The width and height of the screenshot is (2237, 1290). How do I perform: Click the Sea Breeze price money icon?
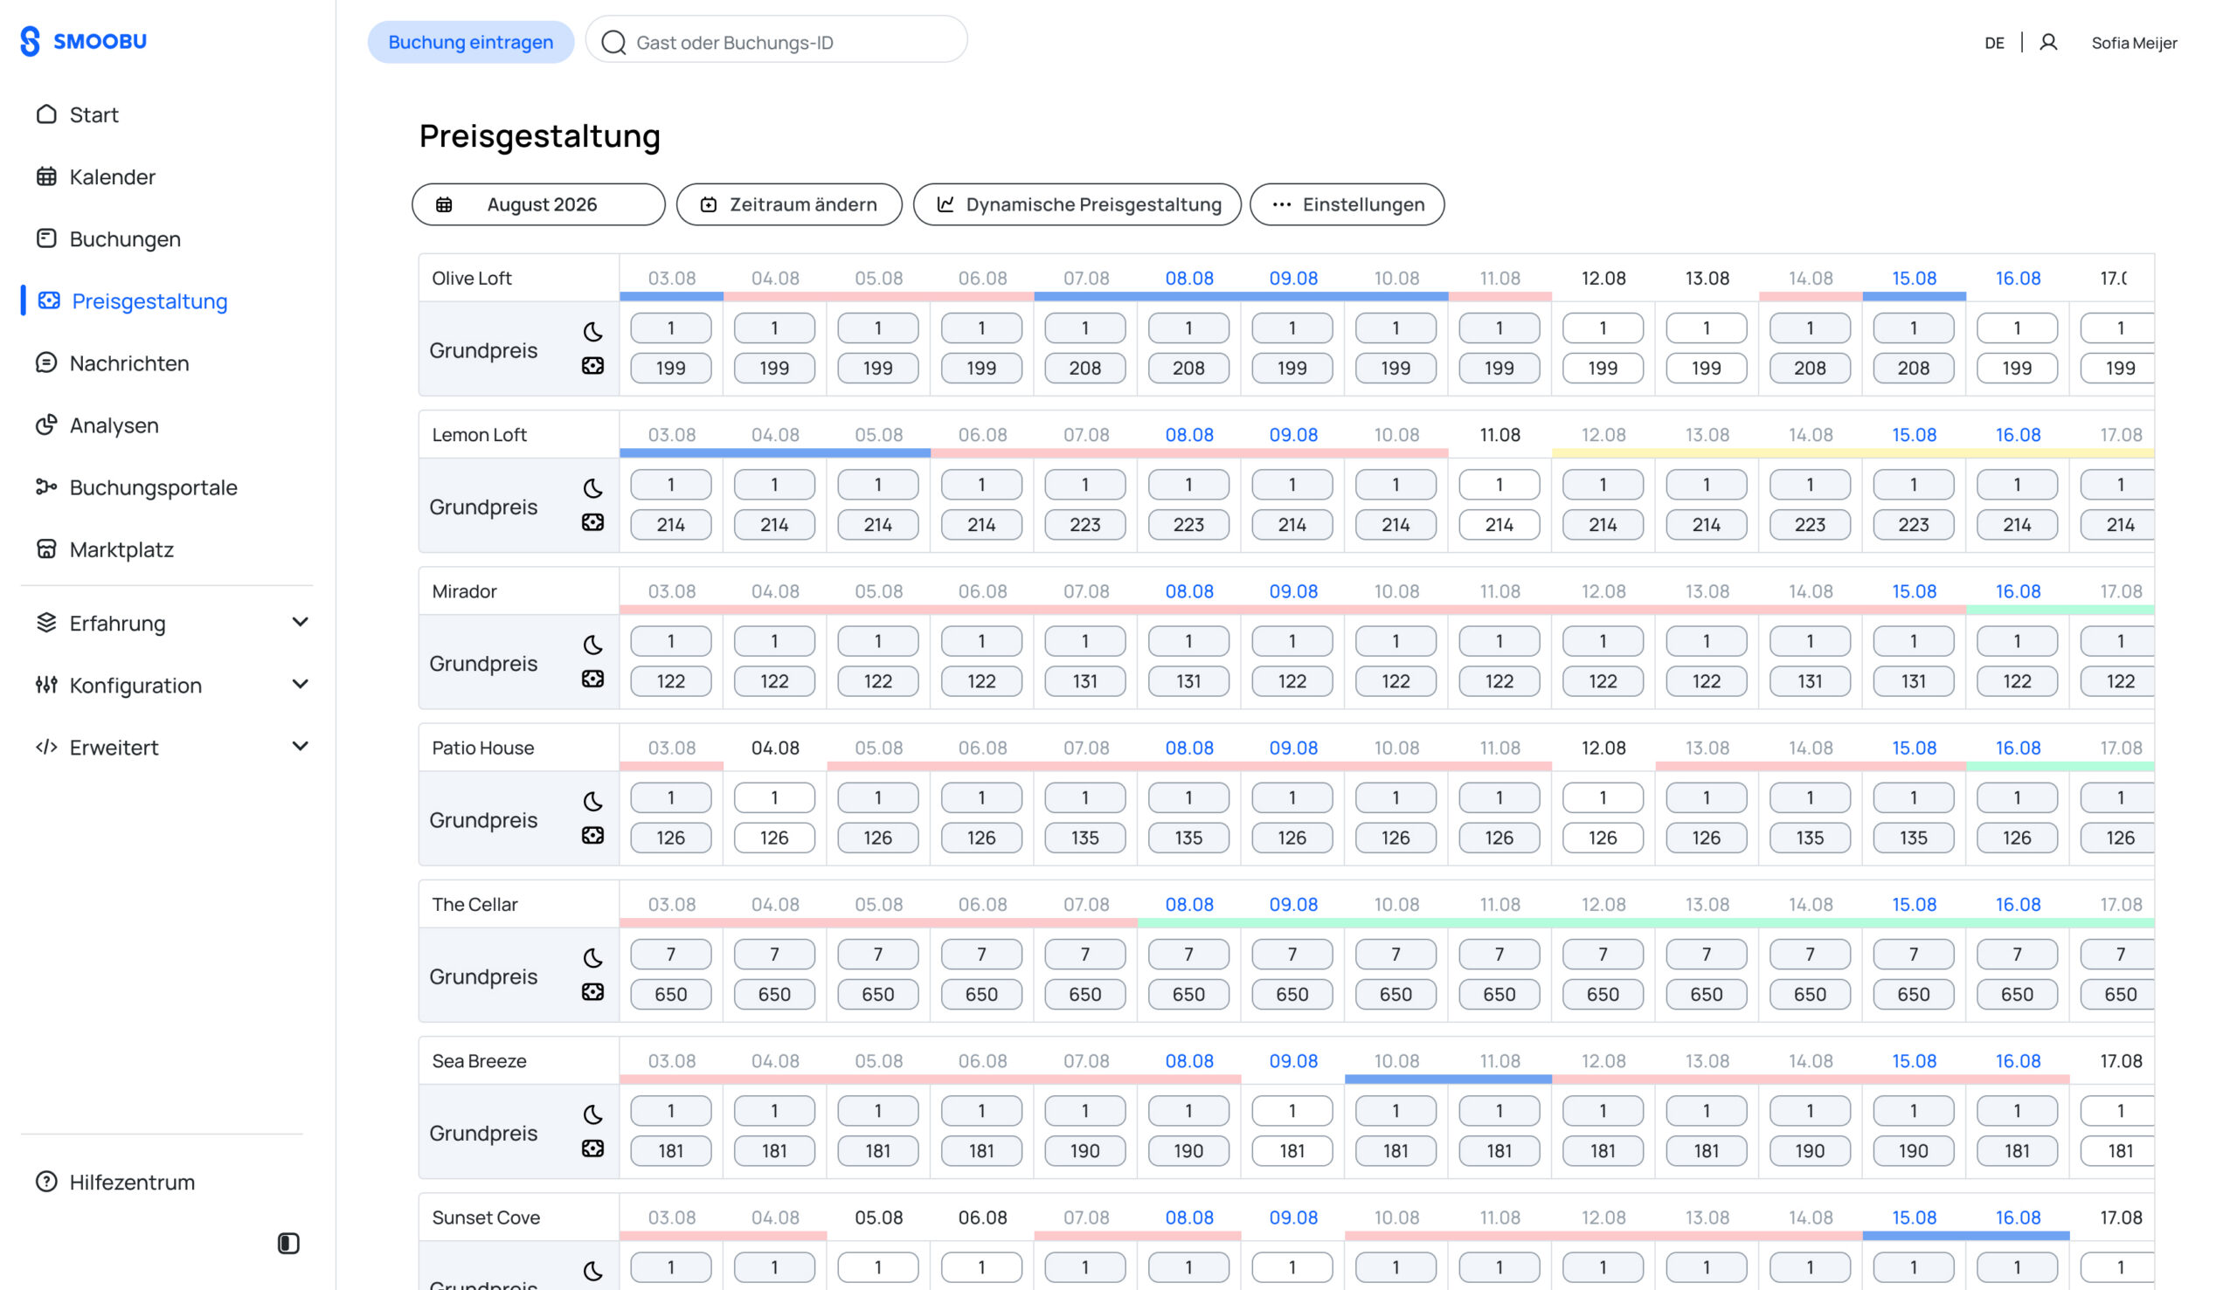click(x=593, y=1148)
